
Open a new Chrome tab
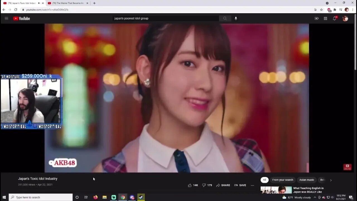[94, 3]
